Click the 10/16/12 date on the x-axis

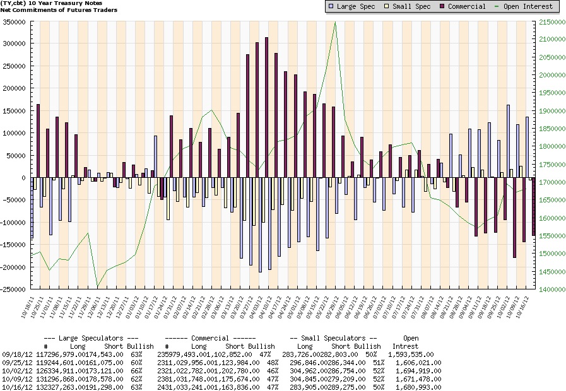523,307
